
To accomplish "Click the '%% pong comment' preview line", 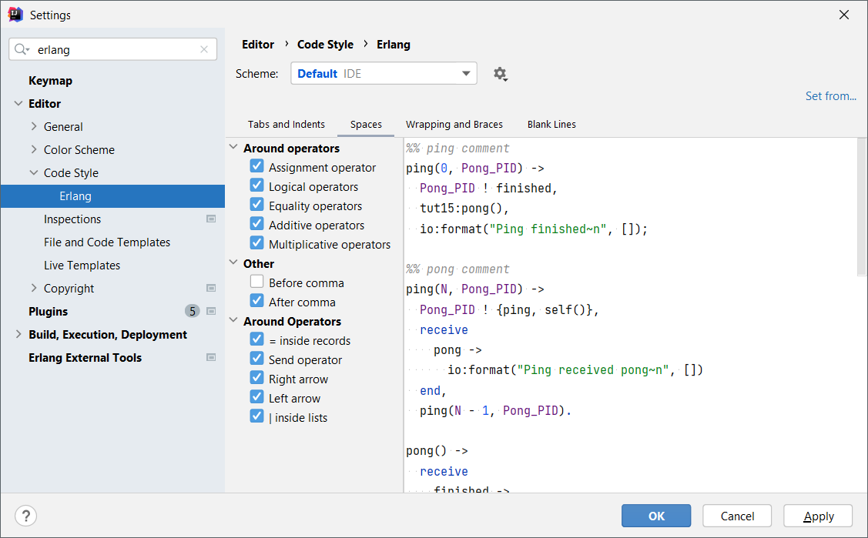I will tap(457, 269).
